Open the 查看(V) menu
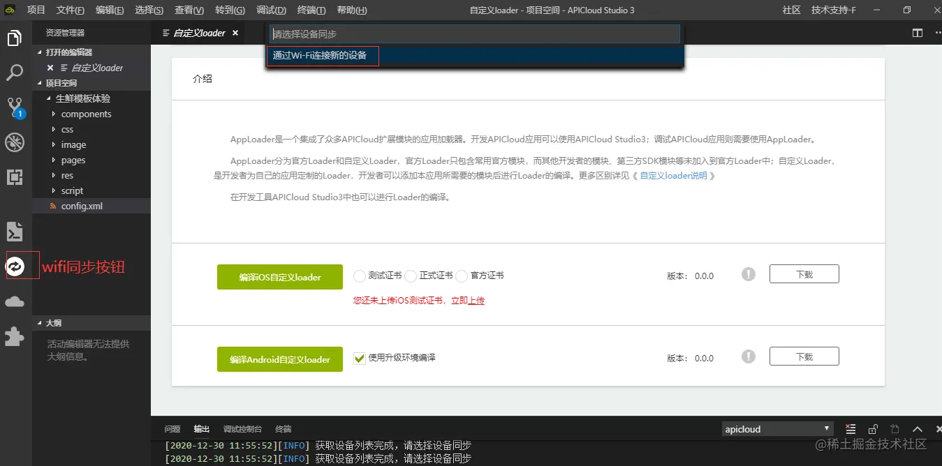Image resolution: width=942 pixels, height=466 pixels. click(x=189, y=10)
